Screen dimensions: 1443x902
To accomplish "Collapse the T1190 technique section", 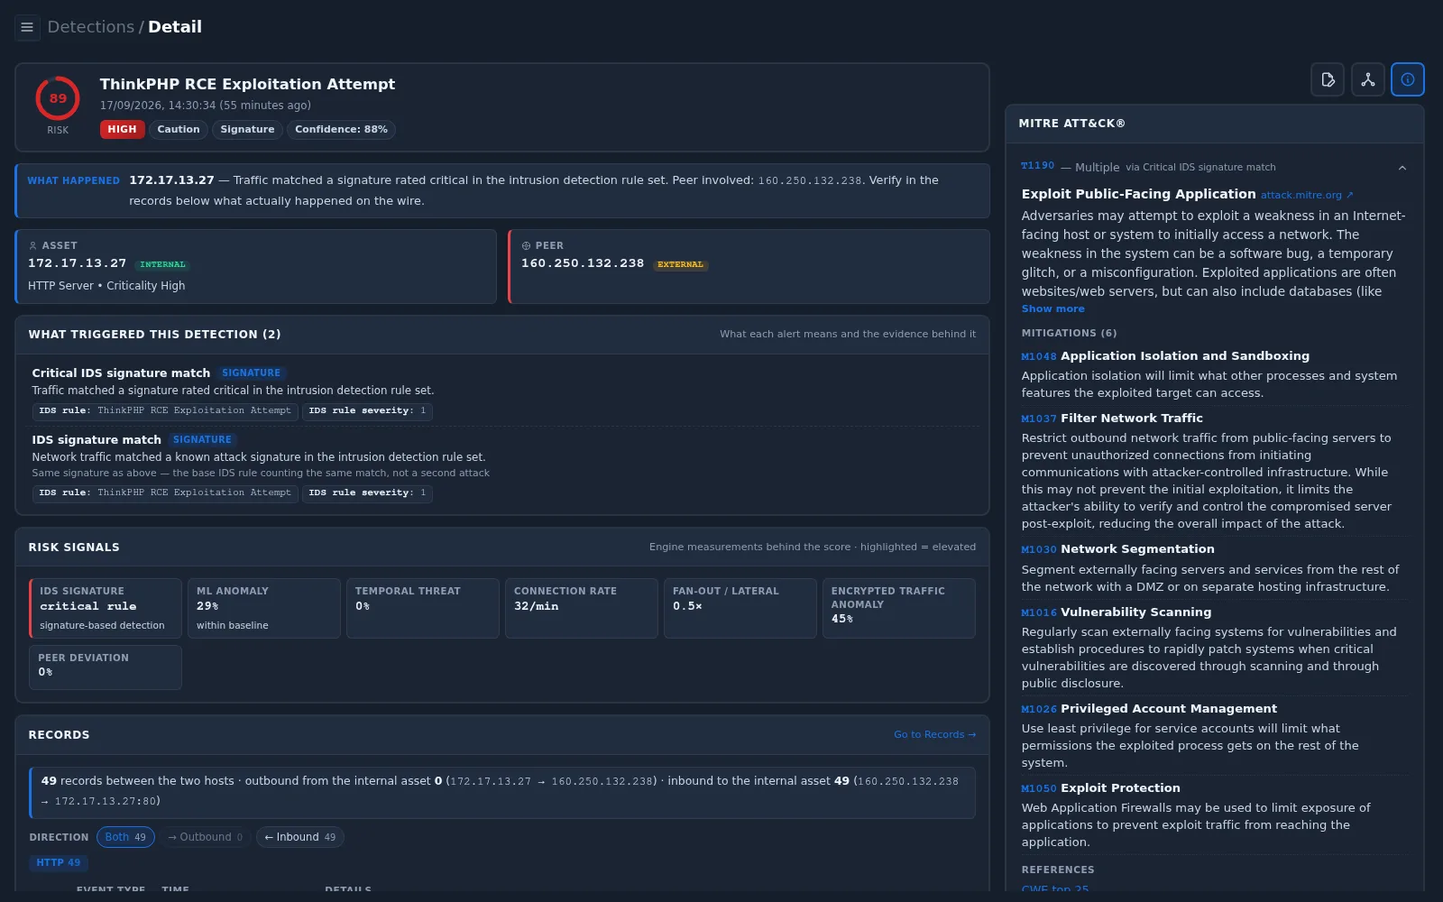I will click(1402, 168).
